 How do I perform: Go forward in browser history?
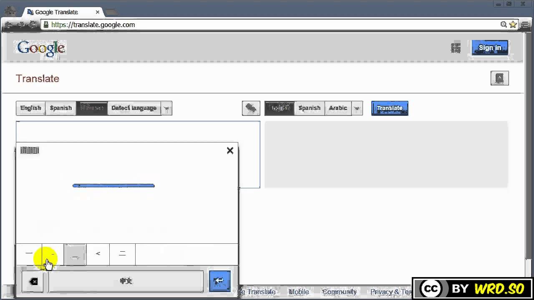click(x=20, y=25)
